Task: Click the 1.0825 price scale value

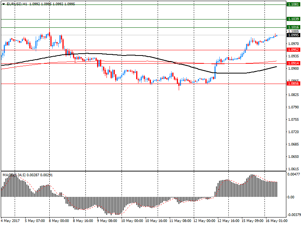Action: pos(293,95)
